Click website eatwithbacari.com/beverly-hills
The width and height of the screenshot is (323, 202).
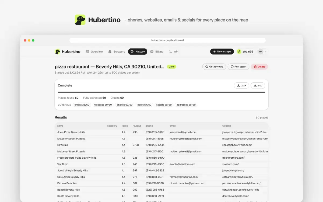point(241,190)
